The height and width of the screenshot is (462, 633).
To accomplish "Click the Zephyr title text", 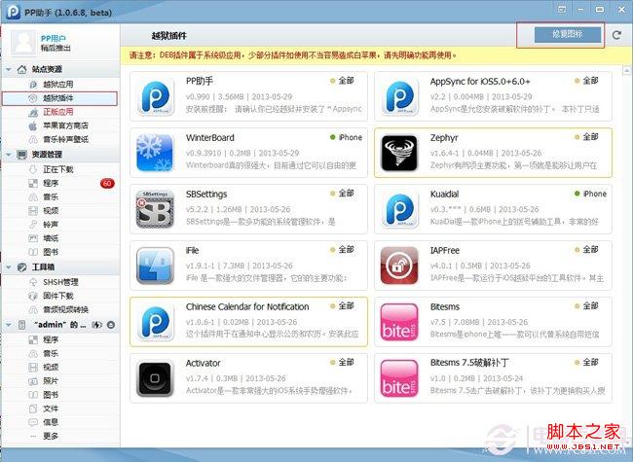I will tap(444, 137).
